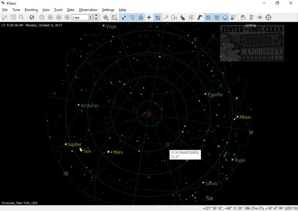
Task: Decrease time step value with spinbox down arrow
Action: pyautogui.click(x=91, y=19)
